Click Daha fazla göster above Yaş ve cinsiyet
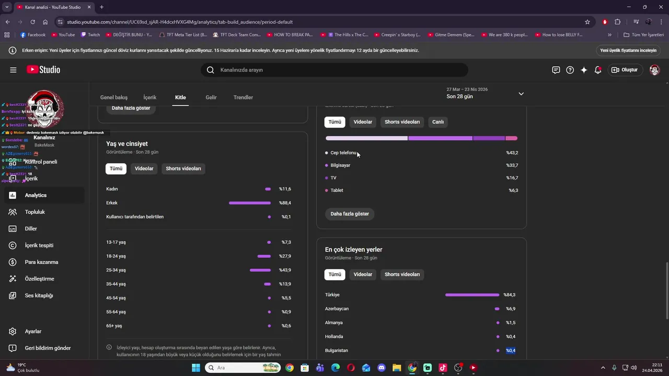 (131, 108)
